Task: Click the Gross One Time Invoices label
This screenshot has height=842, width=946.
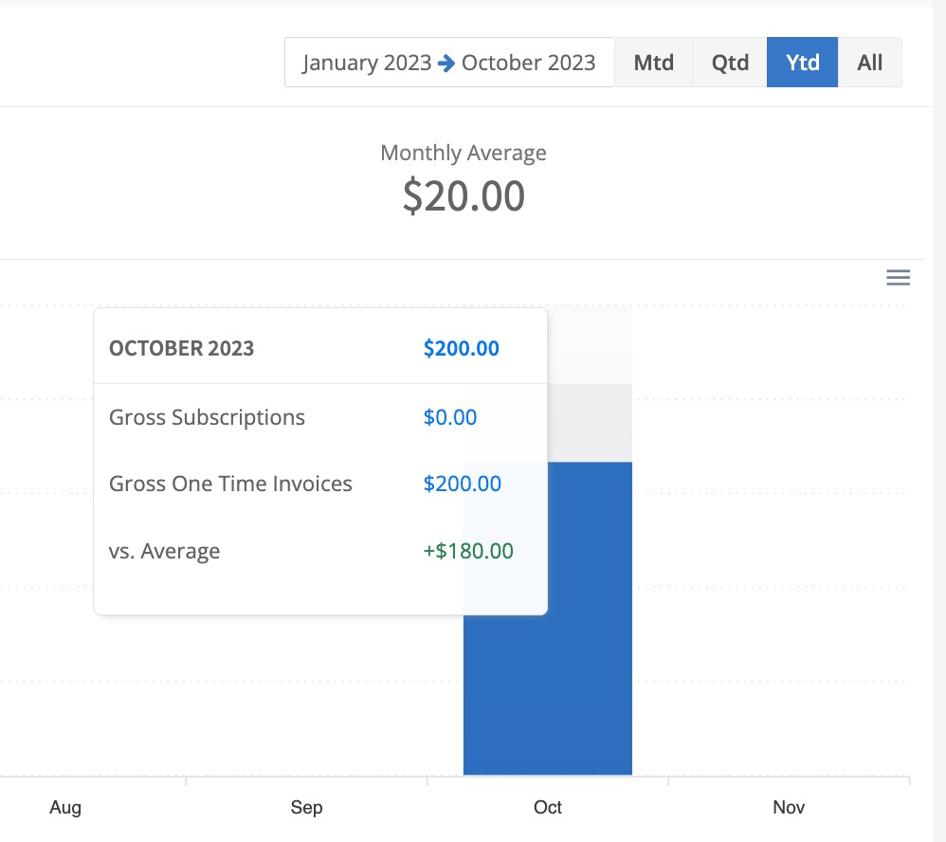Action: pyautogui.click(x=230, y=484)
